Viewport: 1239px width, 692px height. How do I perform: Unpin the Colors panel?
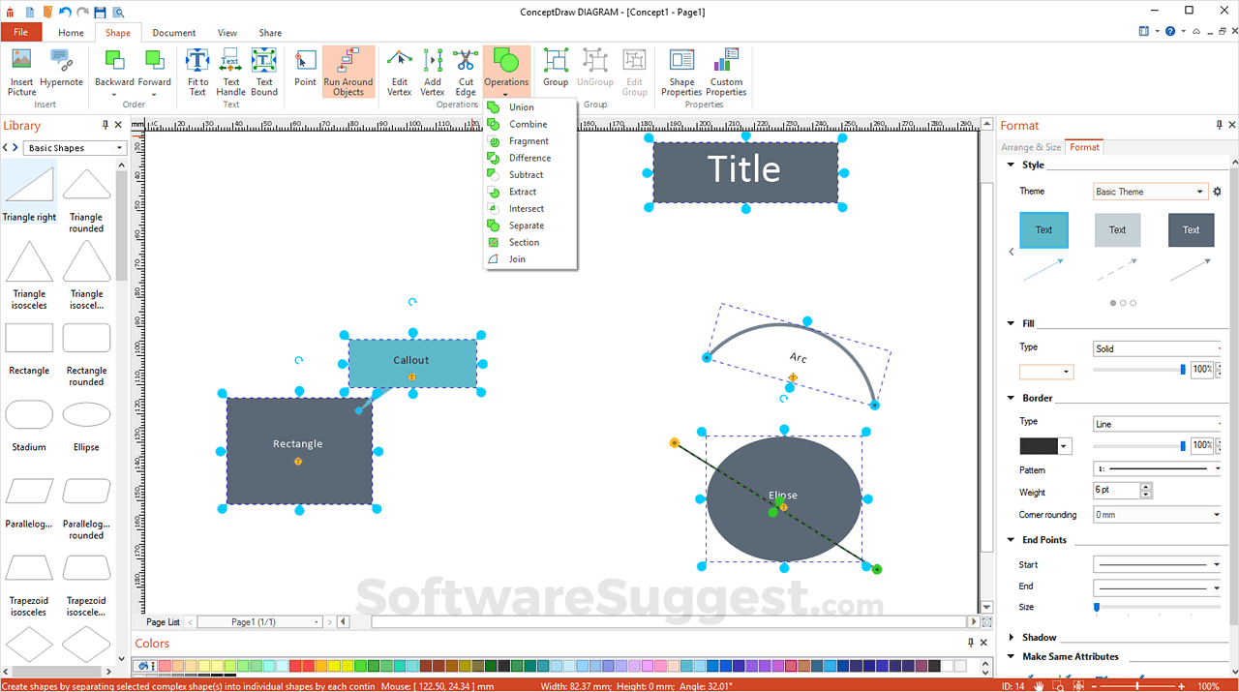[x=970, y=643]
